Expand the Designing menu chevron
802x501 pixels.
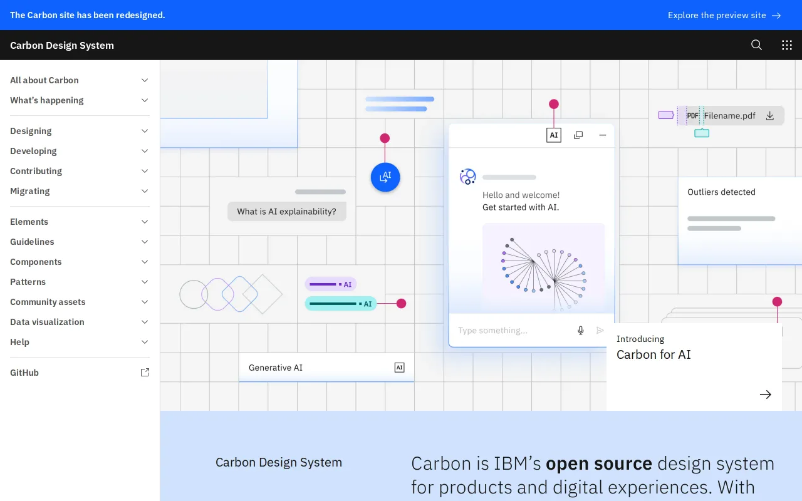tap(145, 131)
